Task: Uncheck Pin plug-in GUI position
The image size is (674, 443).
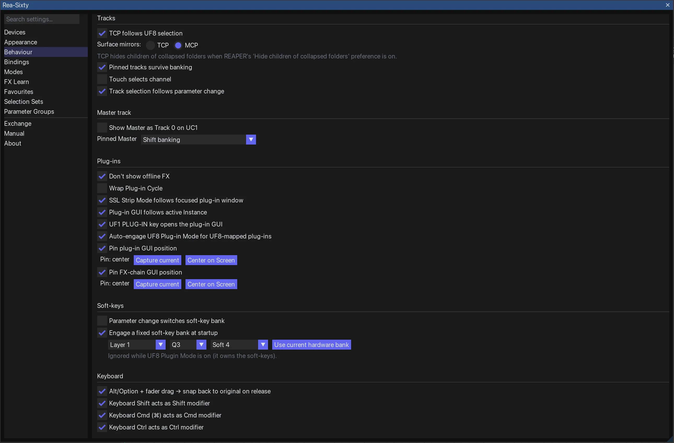Action: [102, 248]
